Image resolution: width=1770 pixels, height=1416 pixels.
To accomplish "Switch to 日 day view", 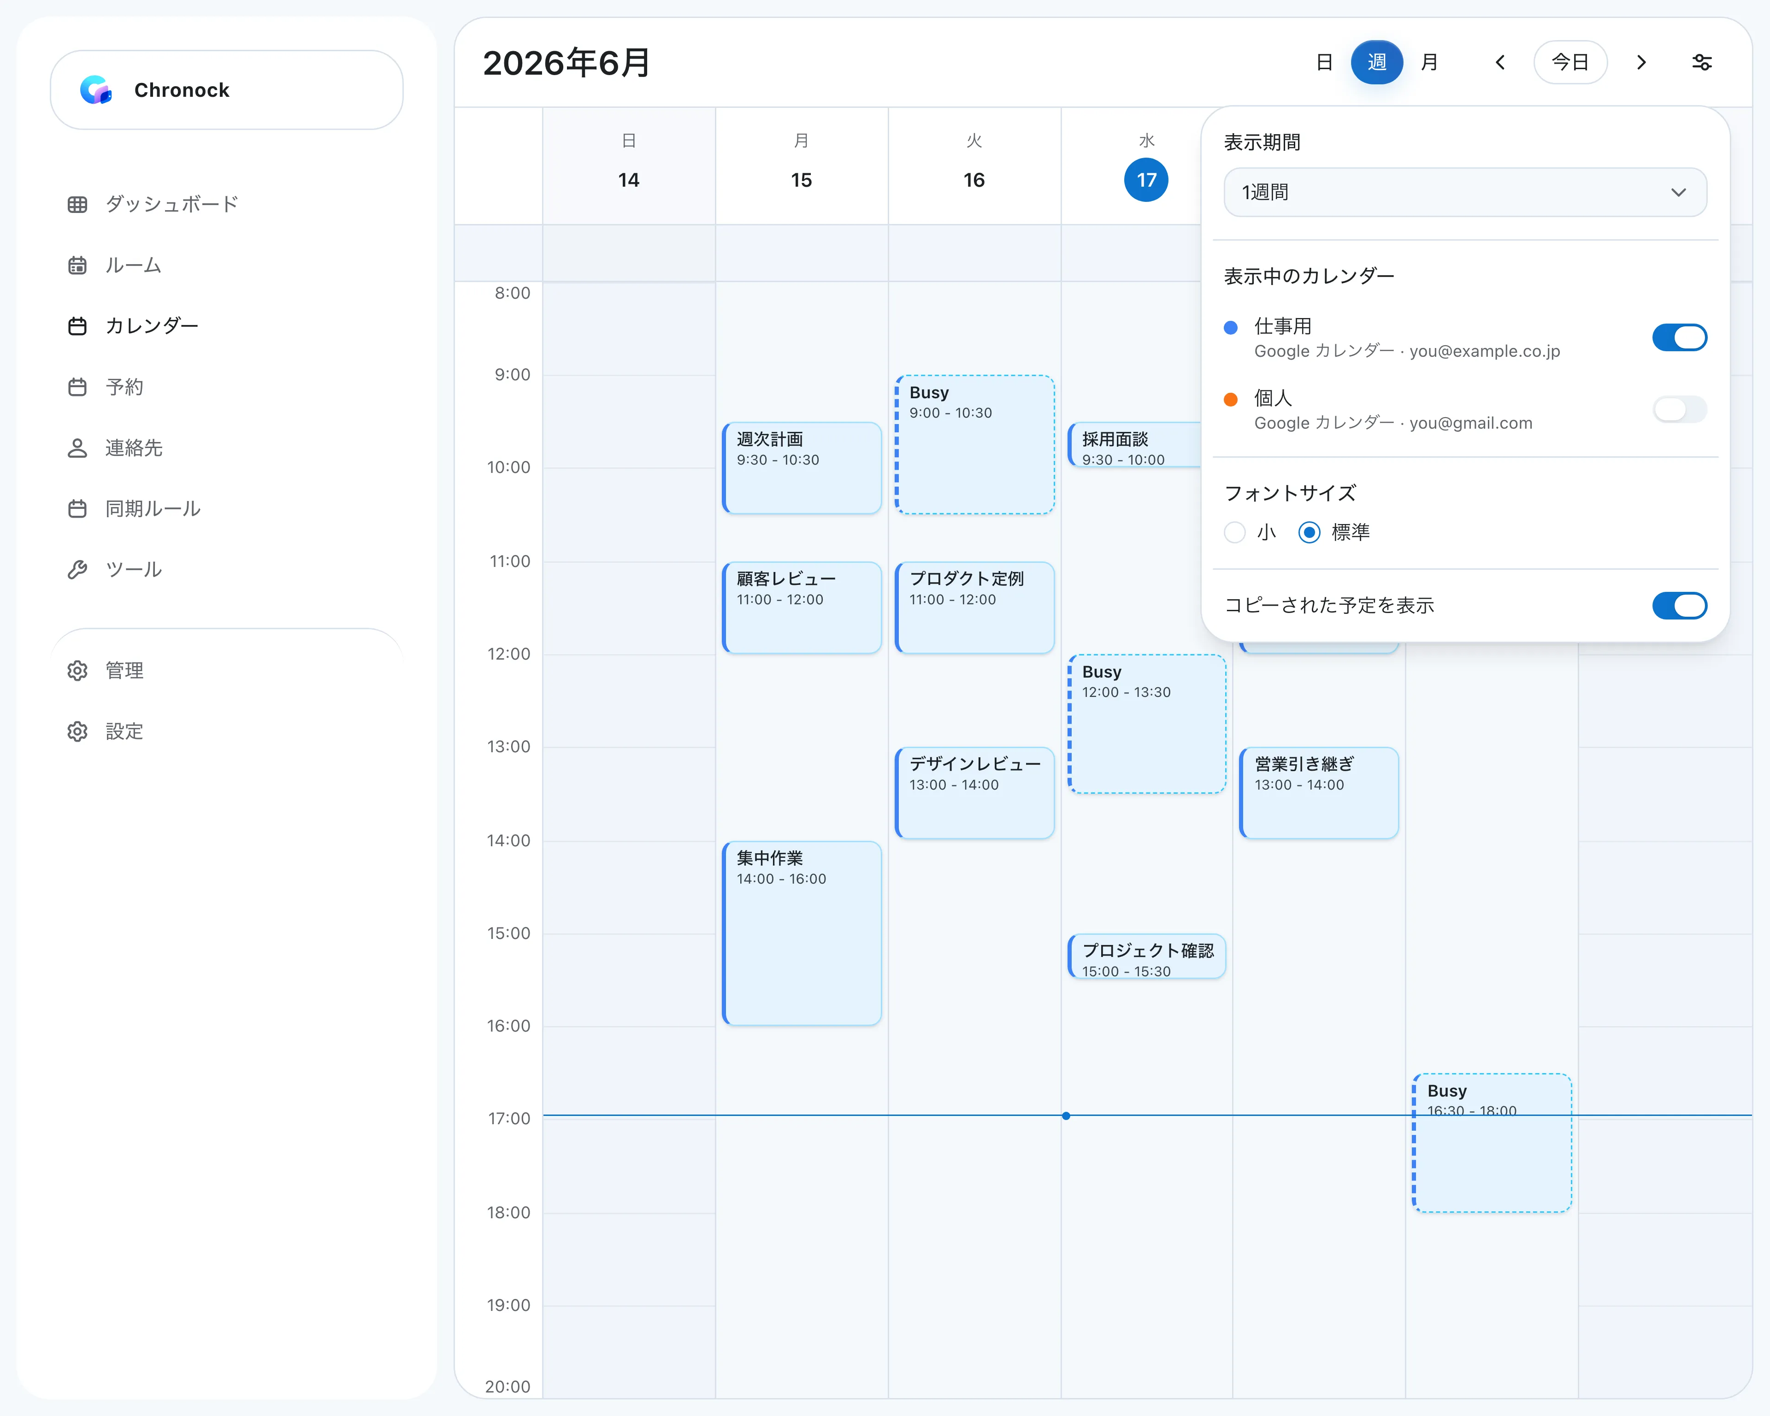I will [x=1324, y=62].
